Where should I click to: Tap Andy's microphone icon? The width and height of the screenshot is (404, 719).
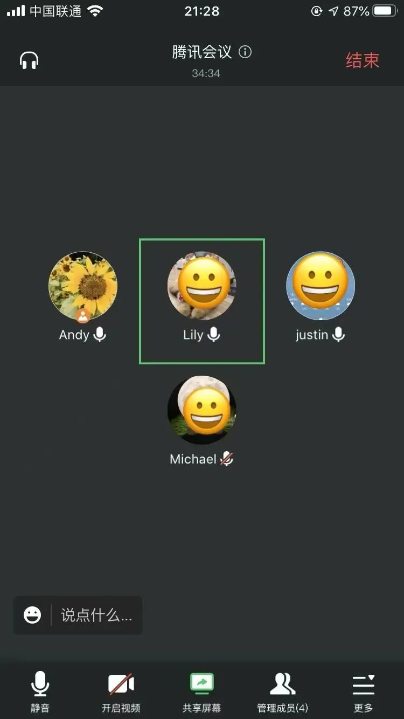click(100, 335)
